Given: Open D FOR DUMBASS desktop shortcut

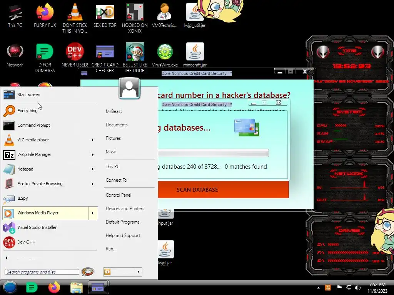Looking at the screenshot, I should click(x=45, y=58).
